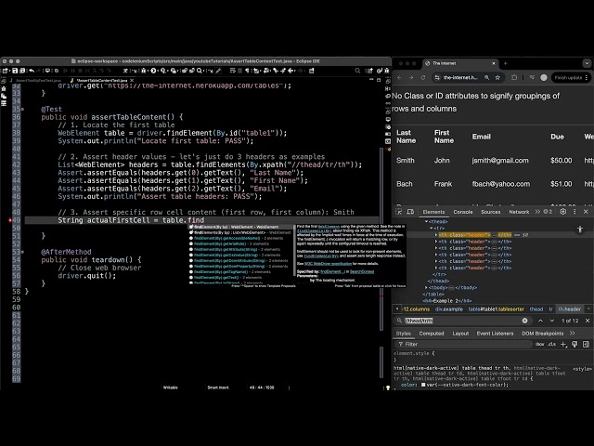Click the Save All icon in Eclipse toolbar

(22, 71)
